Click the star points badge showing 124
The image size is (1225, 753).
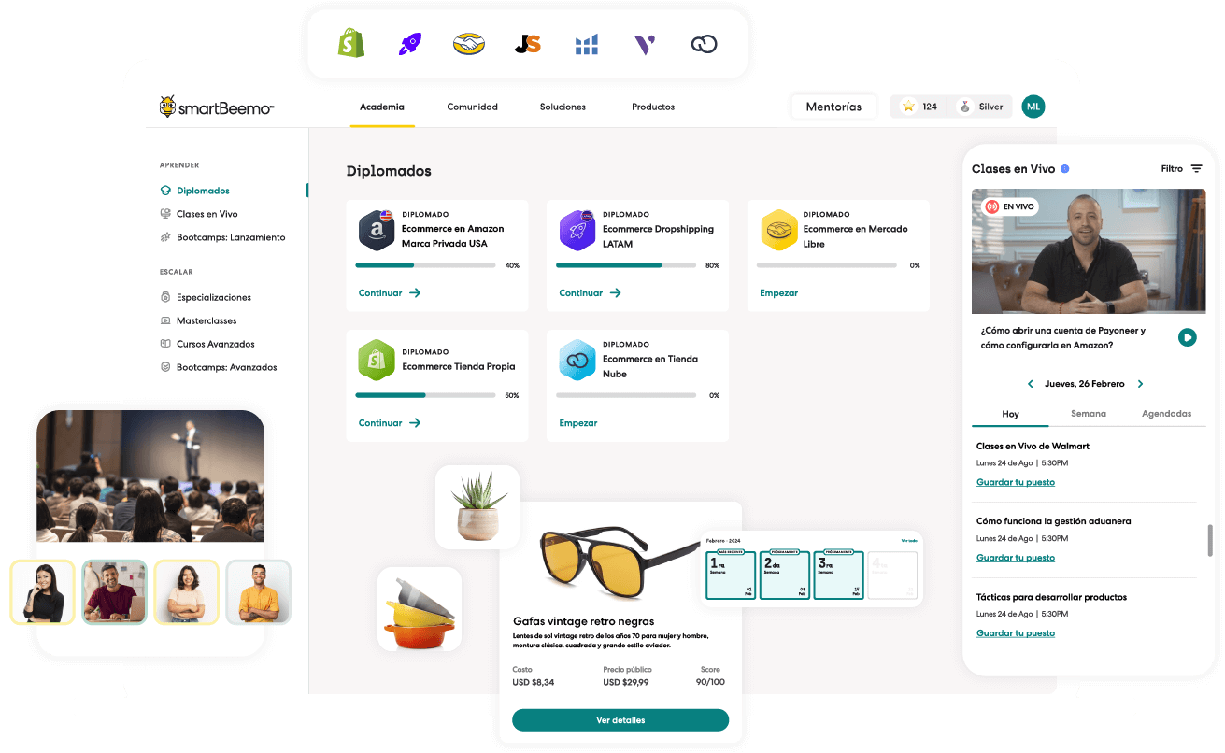[919, 107]
